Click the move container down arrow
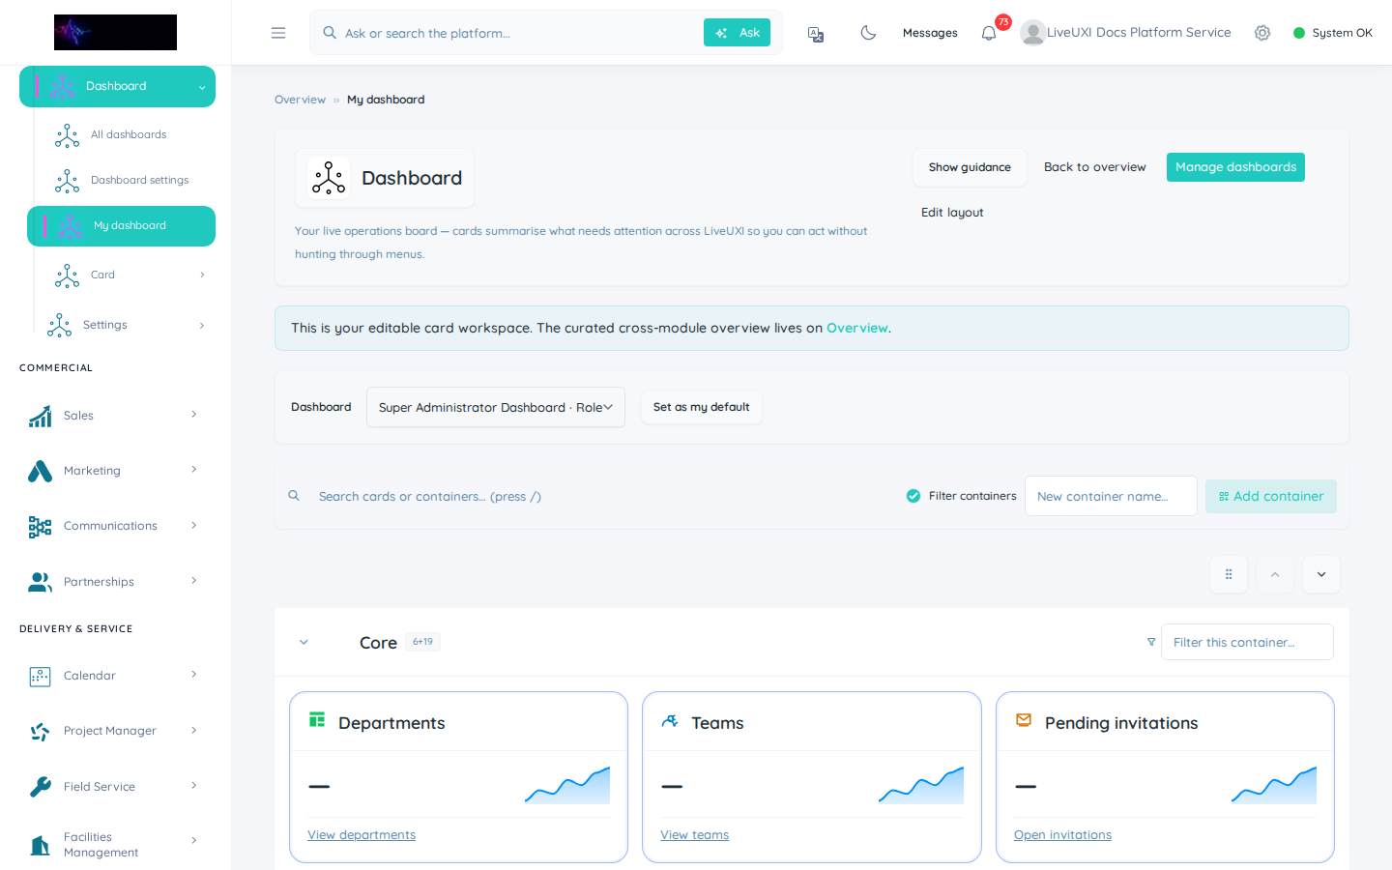1392x870 pixels. click(1321, 574)
